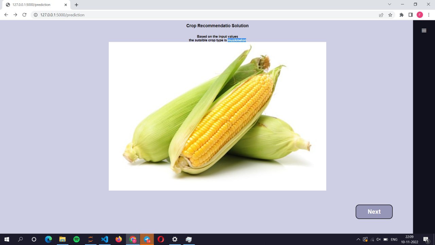Screen dimensions: 435x245
Task: Expand the tab search dropdown
Action: (389, 4)
